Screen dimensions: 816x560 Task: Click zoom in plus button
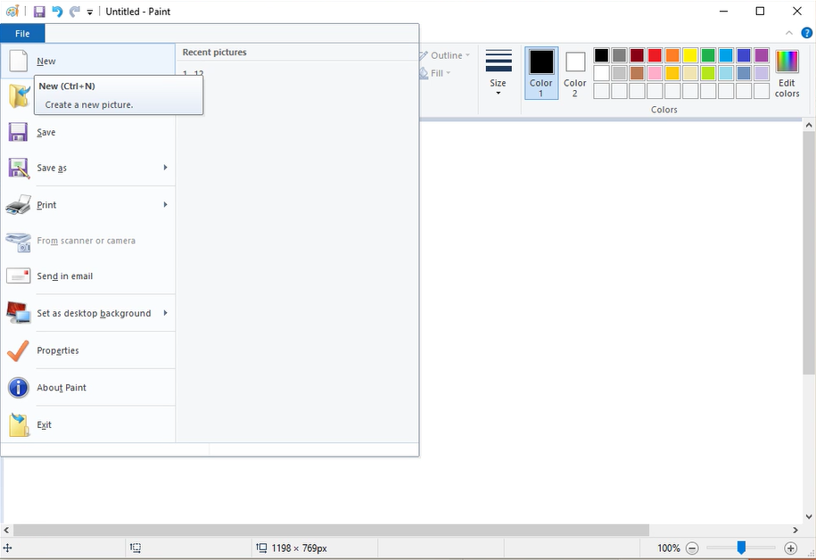click(x=790, y=548)
